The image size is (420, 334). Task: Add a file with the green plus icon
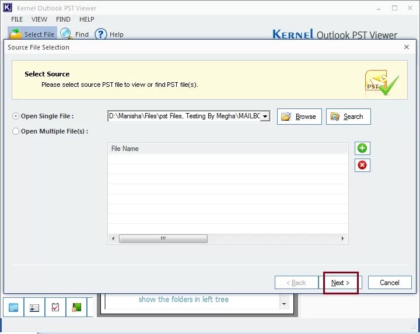click(362, 148)
